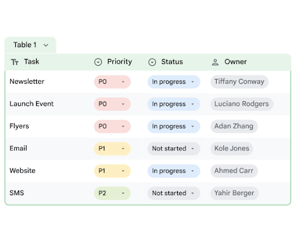Click the Tiffany Conway owner chip

click(x=239, y=82)
